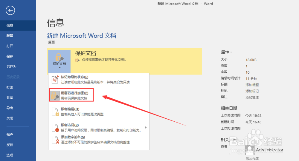299x161 pixels.
Task: Click 限制访问(R) menu entry text
Action: (70, 125)
